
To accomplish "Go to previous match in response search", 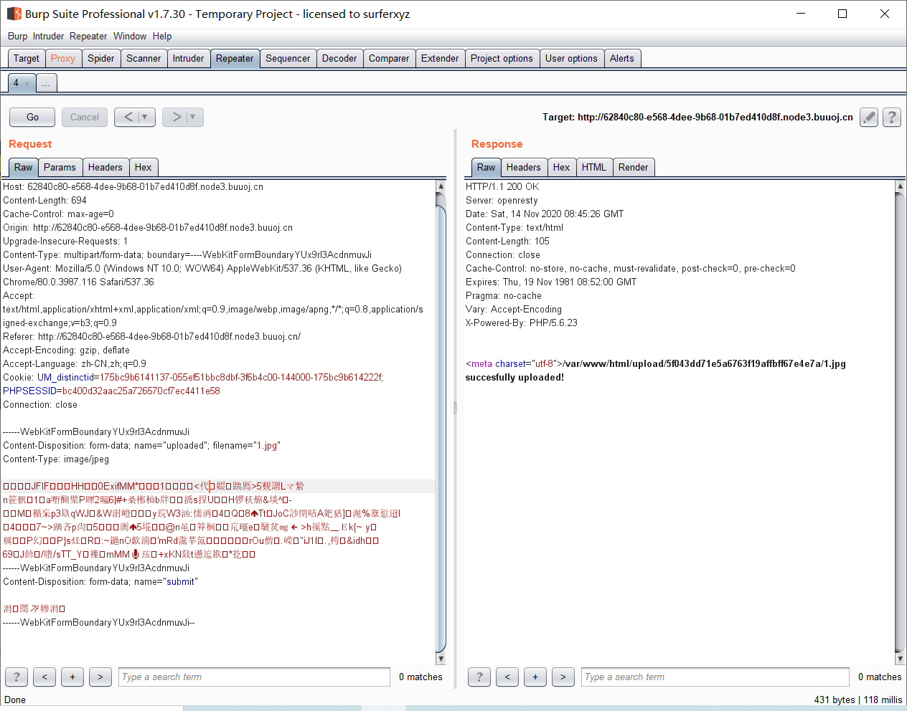I will coord(507,677).
